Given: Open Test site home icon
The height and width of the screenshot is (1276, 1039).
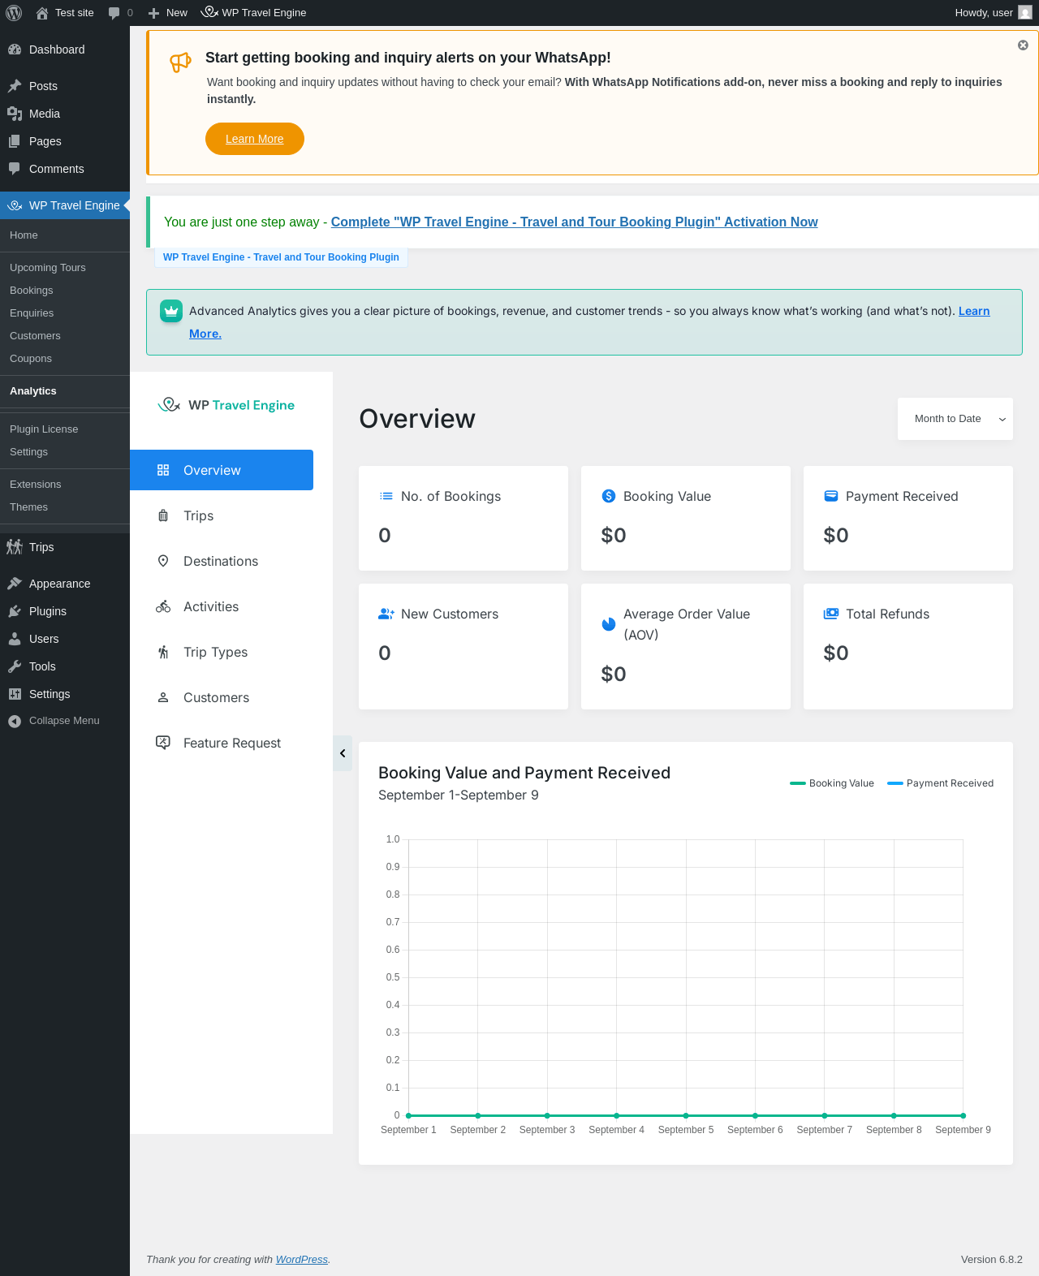Looking at the screenshot, I should (42, 13).
